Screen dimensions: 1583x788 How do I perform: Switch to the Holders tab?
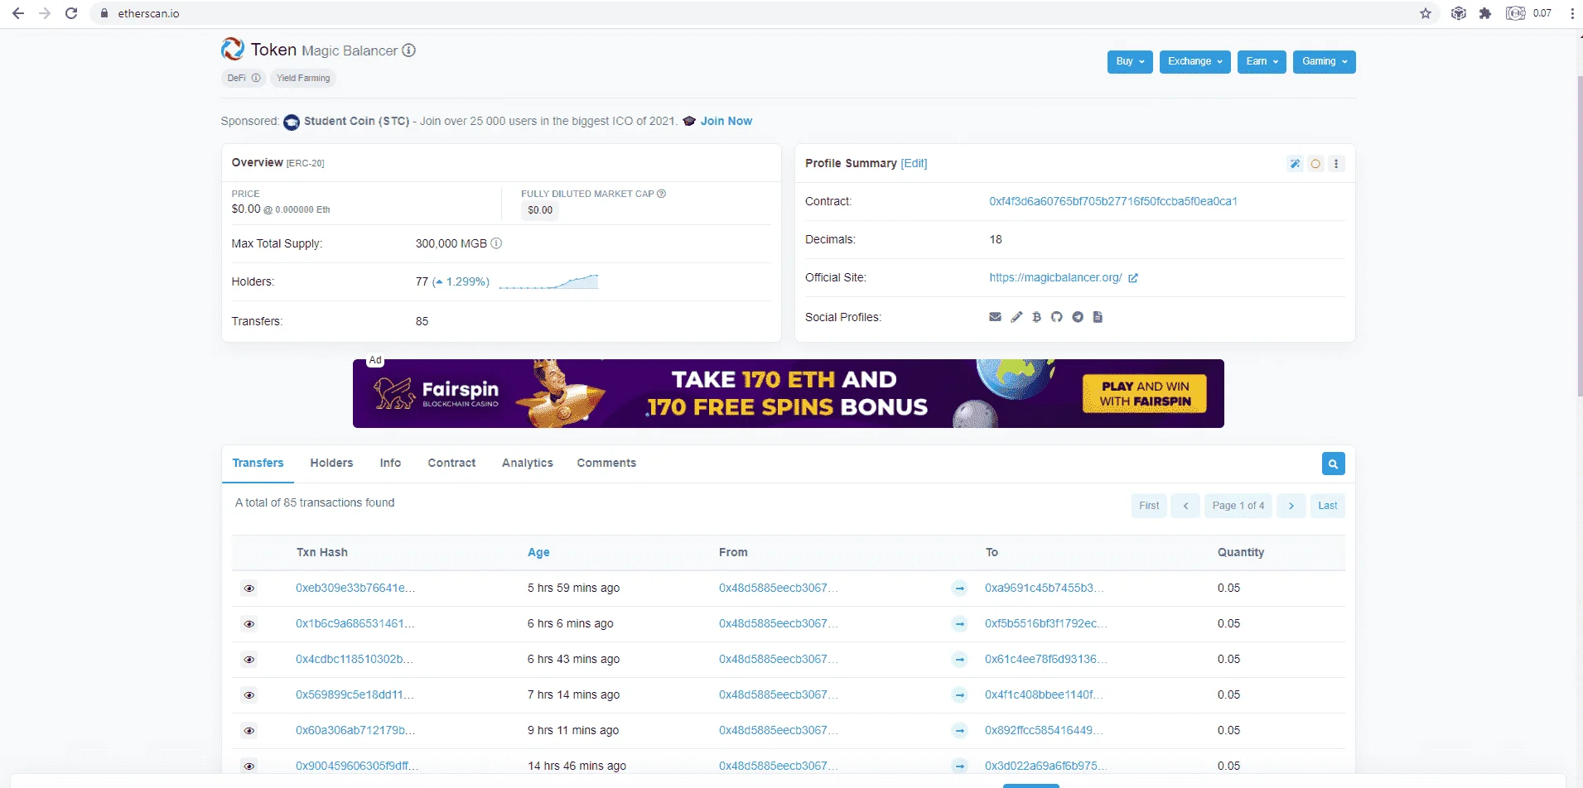331,464
